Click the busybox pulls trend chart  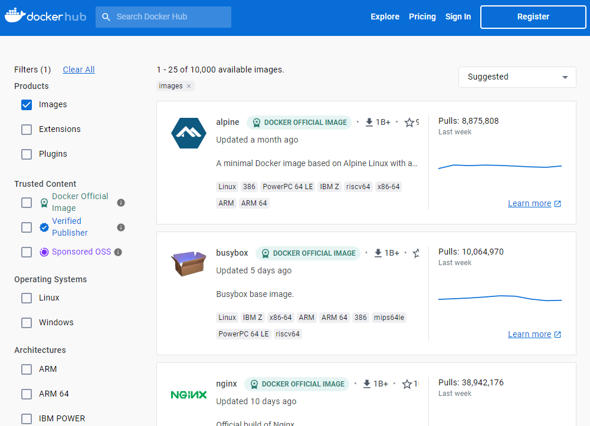(500, 298)
